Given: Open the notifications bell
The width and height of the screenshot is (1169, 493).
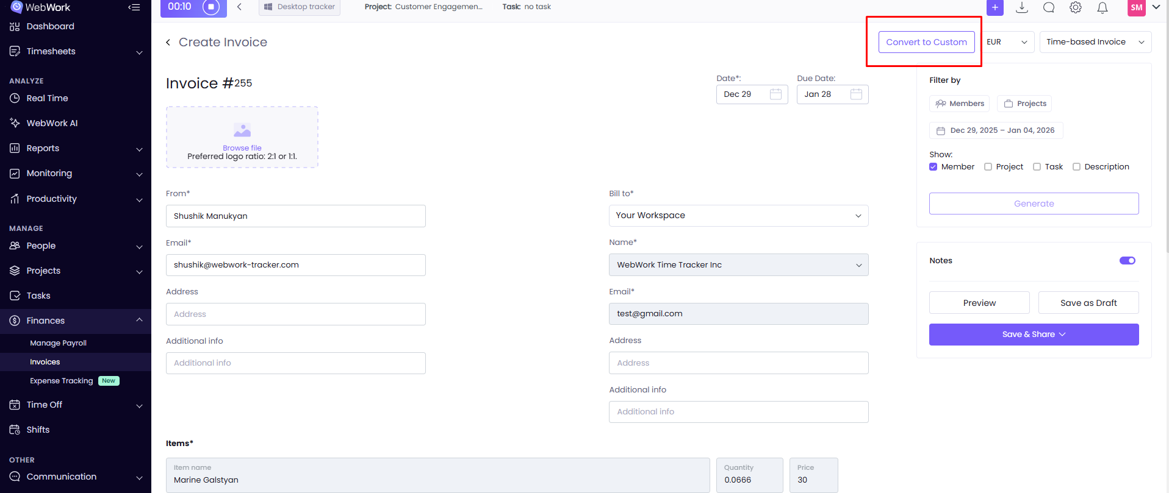Looking at the screenshot, I should tap(1102, 7).
